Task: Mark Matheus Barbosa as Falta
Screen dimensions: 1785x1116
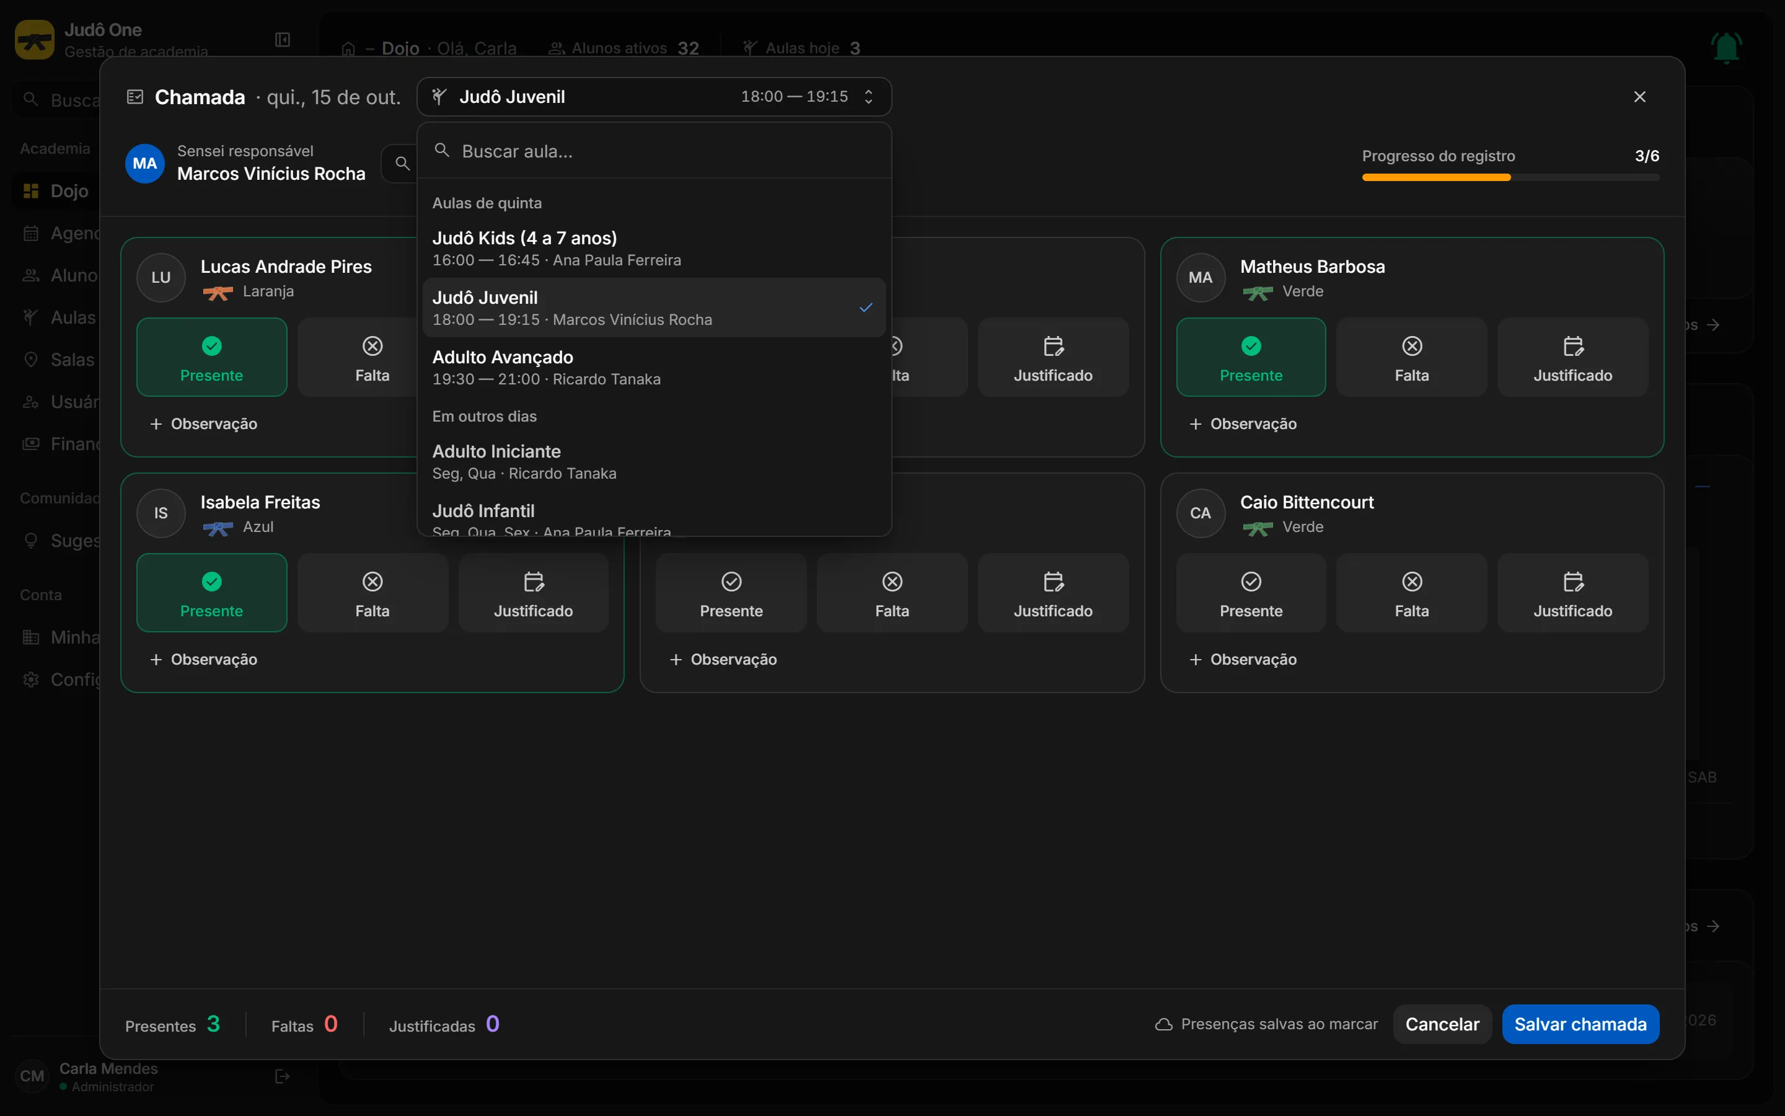Action: [1412, 357]
